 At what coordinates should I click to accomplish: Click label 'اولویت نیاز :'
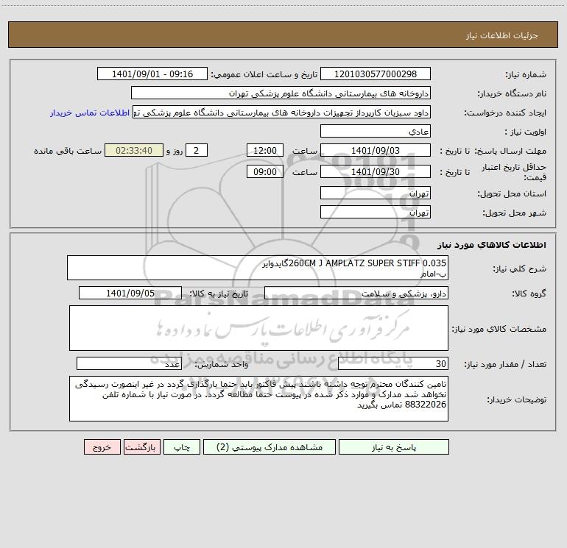[x=526, y=132]
